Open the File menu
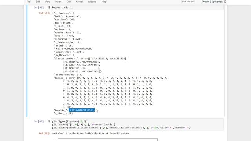Image resolution: width=251 pixels, height=141 pixels. [x=29, y=2]
